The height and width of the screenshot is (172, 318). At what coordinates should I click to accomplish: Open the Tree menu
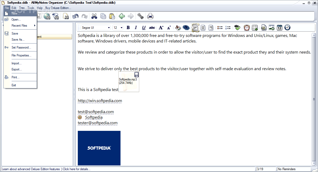pyautogui.click(x=22, y=8)
